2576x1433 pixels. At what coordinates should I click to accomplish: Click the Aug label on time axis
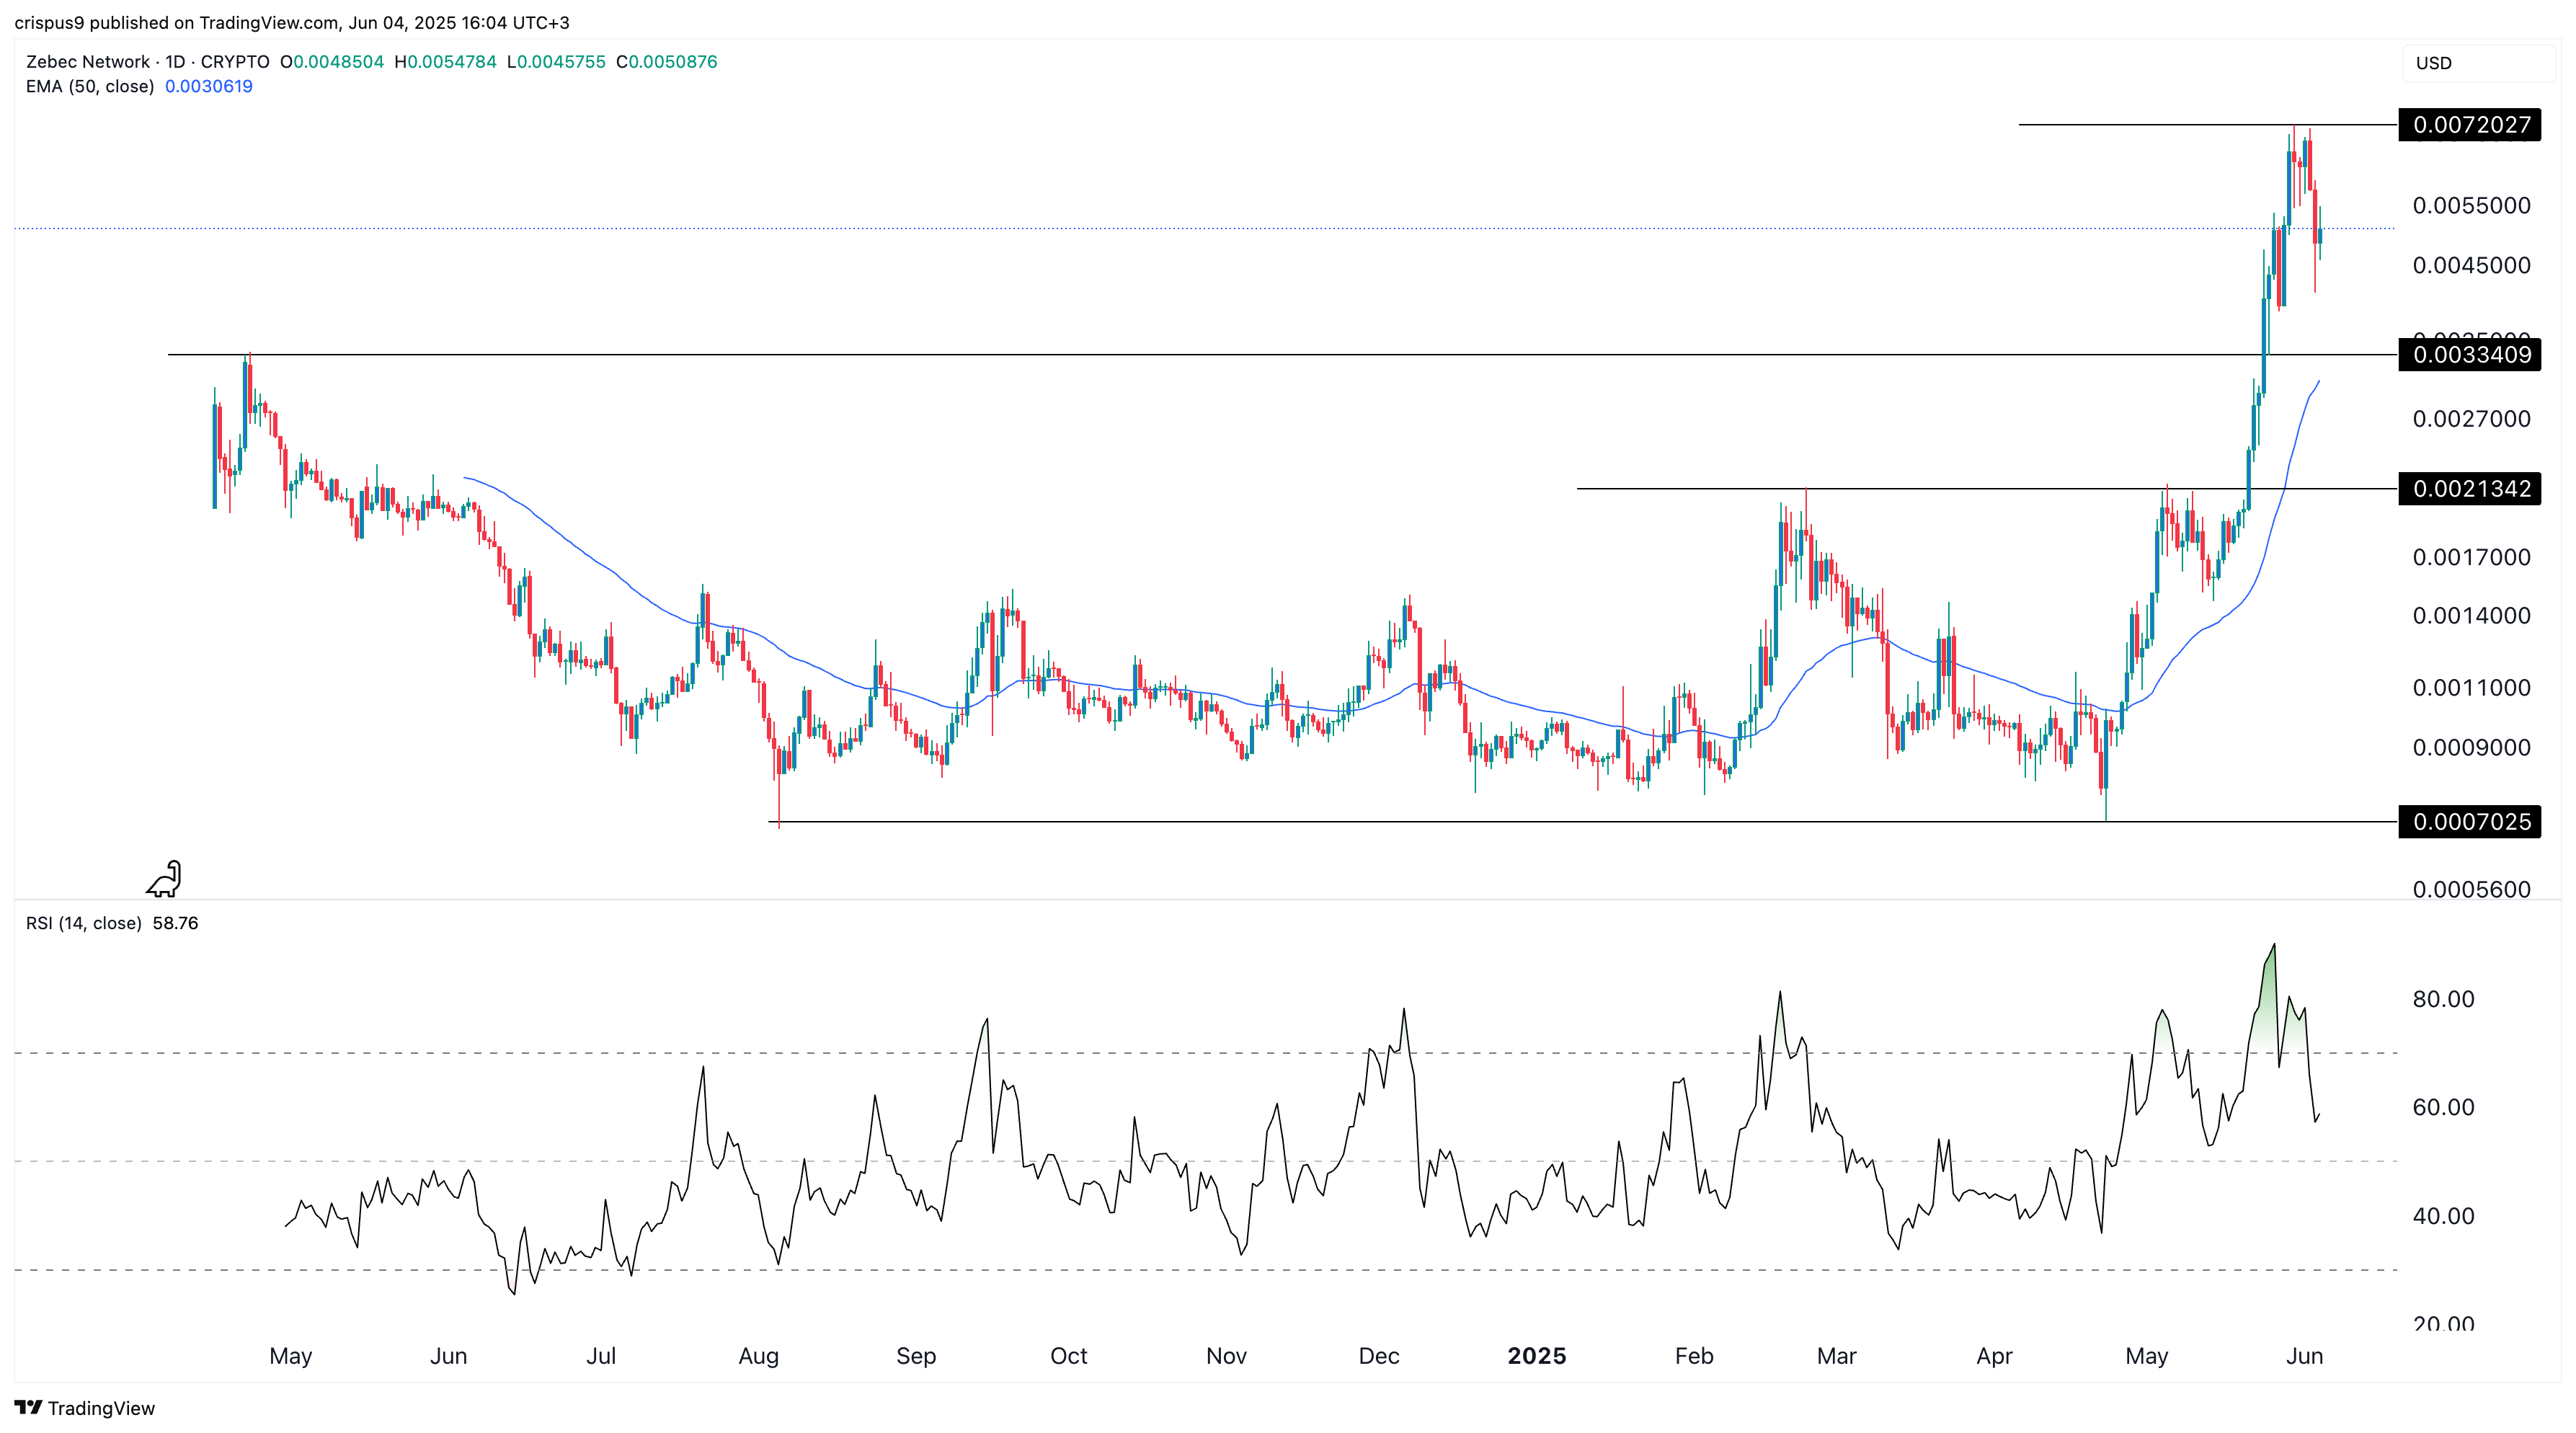(x=758, y=1356)
